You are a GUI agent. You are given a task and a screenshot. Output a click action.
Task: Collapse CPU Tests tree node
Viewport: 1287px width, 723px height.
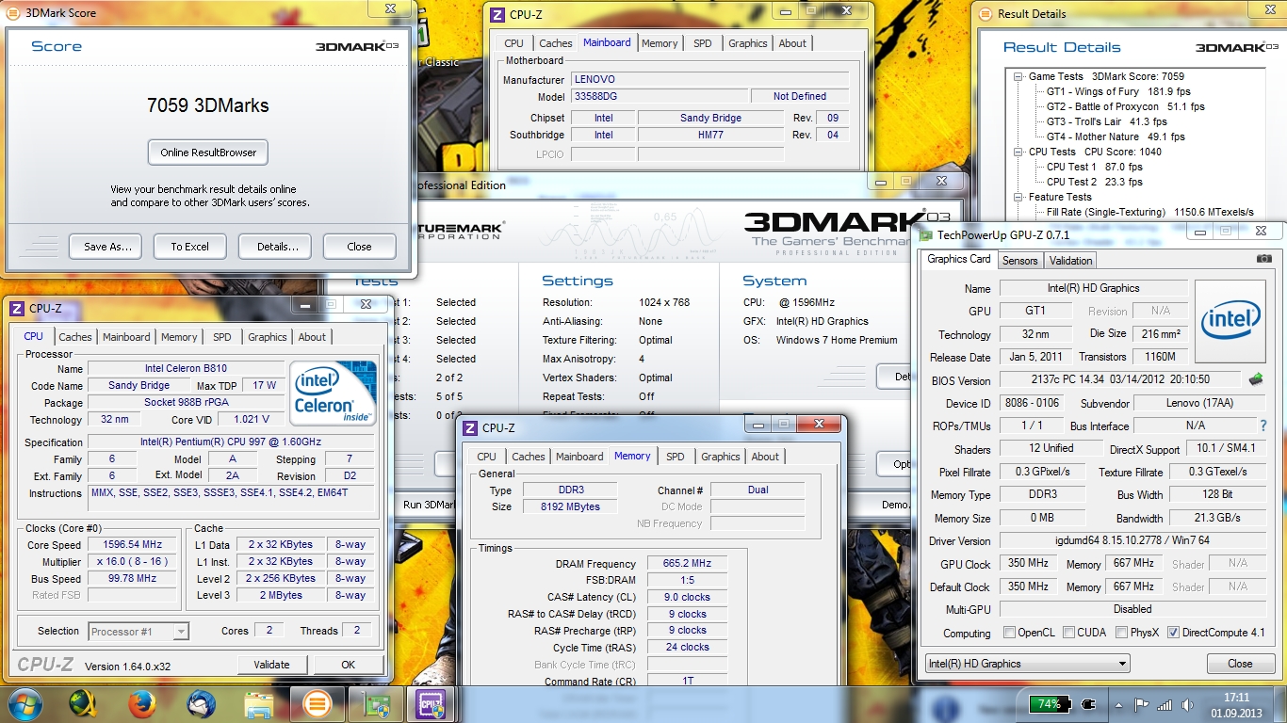[x=1018, y=153]
